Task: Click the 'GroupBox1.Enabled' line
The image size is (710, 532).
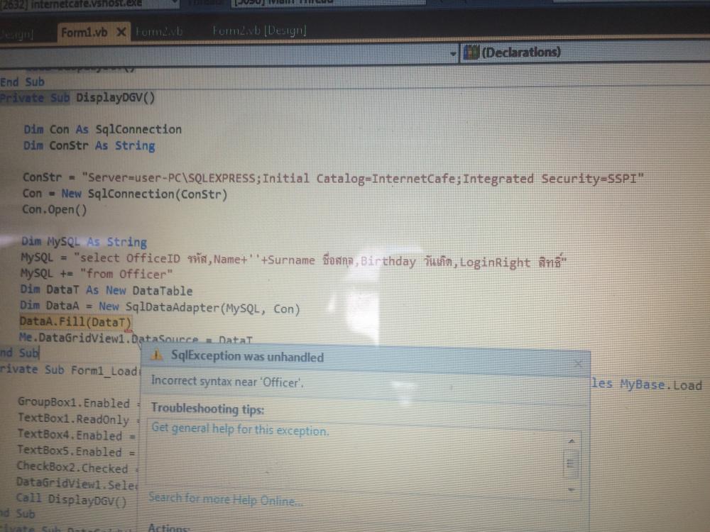Action: coord(79,402)
